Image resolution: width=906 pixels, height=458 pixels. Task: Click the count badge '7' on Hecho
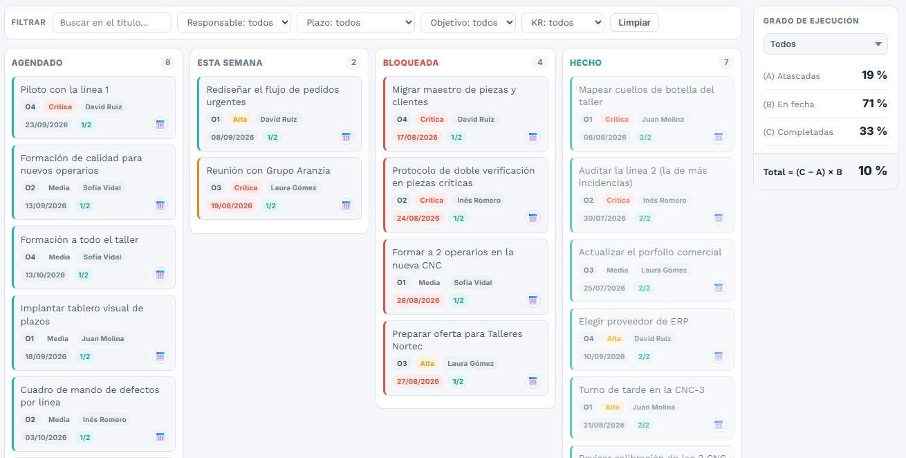[726, 62]
